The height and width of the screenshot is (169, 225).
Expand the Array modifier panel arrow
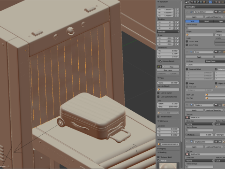click(x=187, y=52)
